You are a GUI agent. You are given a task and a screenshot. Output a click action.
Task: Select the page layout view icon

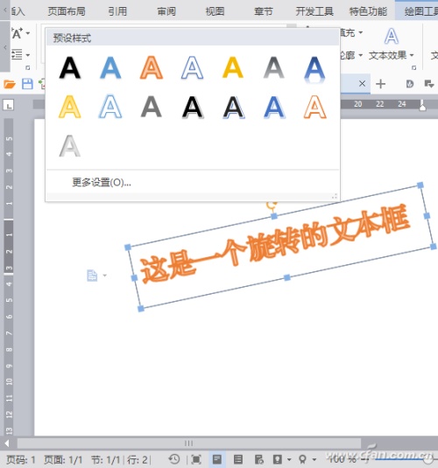[x=217, y=459]
